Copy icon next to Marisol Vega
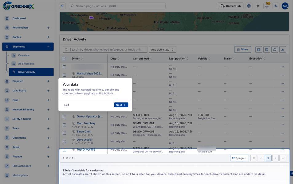 click(x=74, y=74)
